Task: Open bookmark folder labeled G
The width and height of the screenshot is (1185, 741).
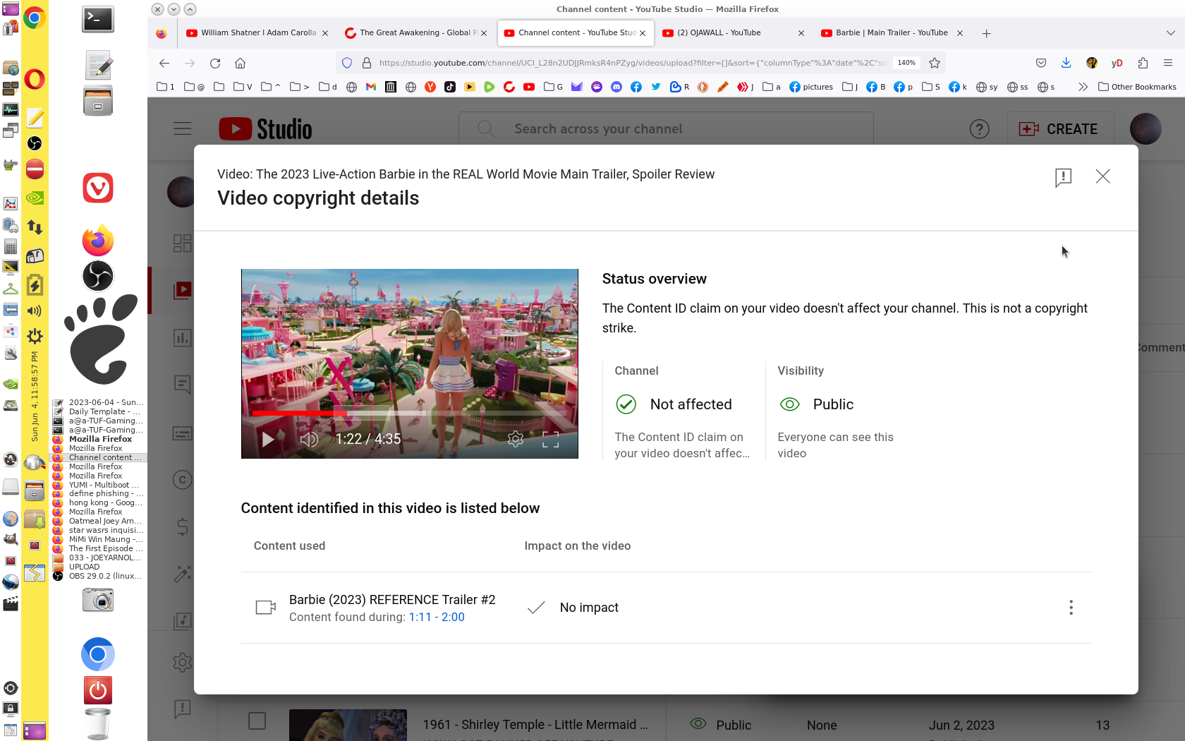Action: click(554, 87)
